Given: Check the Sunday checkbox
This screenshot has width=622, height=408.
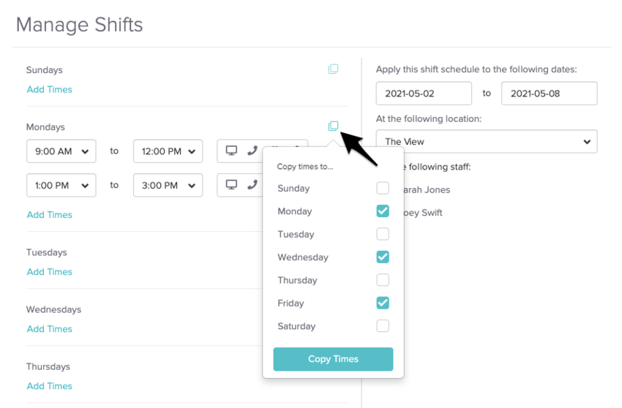Looking at the screenshot, I should click(383, 188).
